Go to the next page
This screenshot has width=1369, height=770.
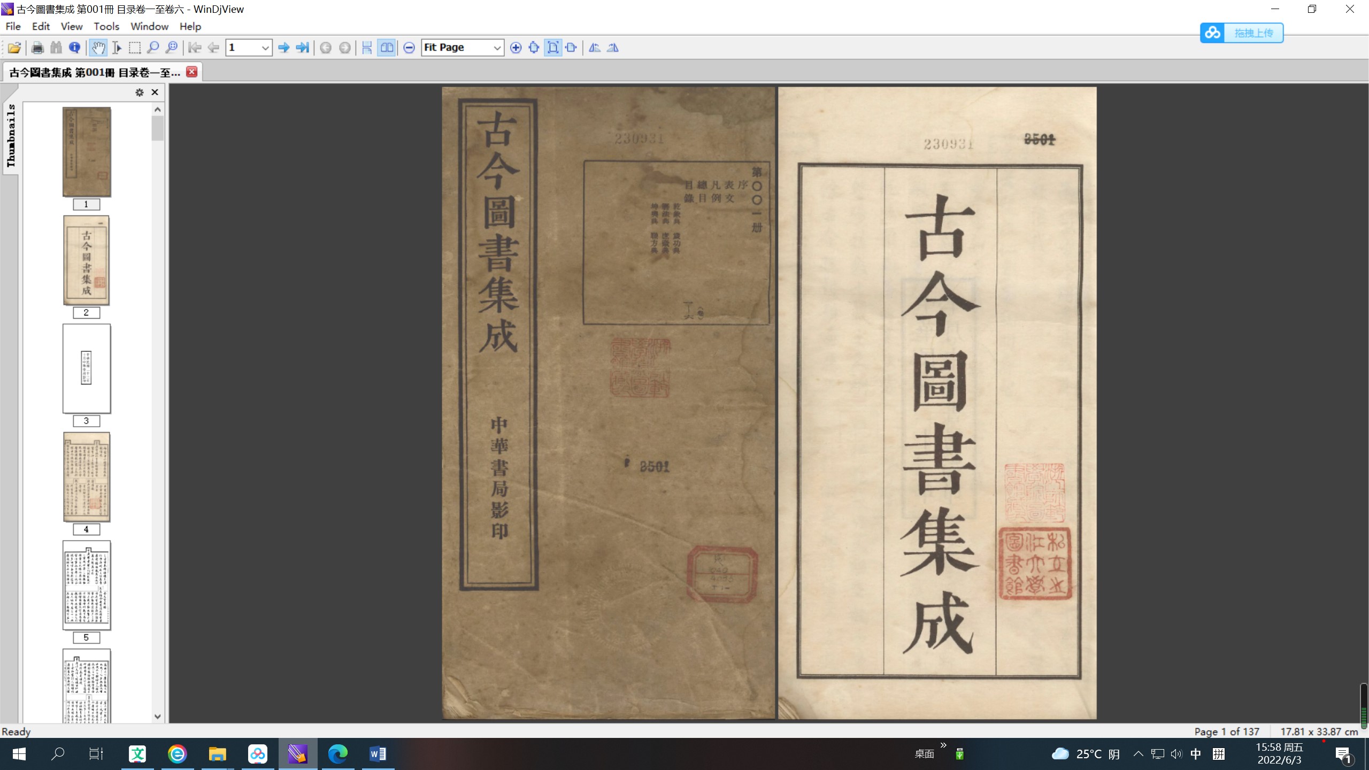[x=284, y=48]
